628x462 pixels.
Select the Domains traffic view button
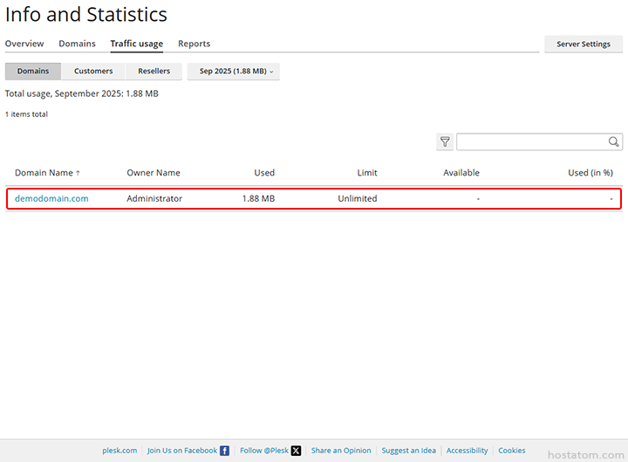[33, 72]
